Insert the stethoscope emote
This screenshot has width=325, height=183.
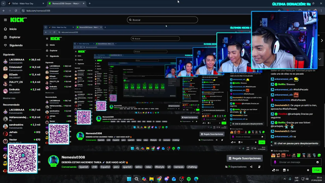(314, 155)
